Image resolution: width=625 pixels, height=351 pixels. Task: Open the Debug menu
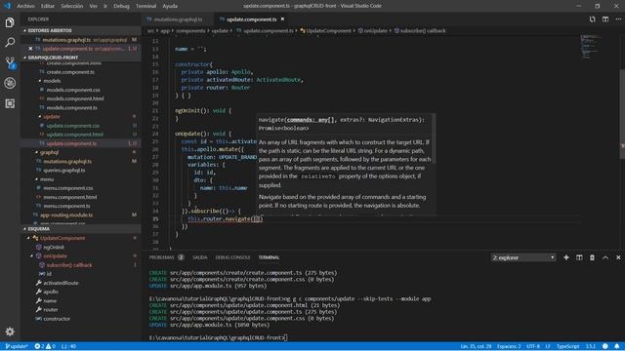[x=121, y=6]
